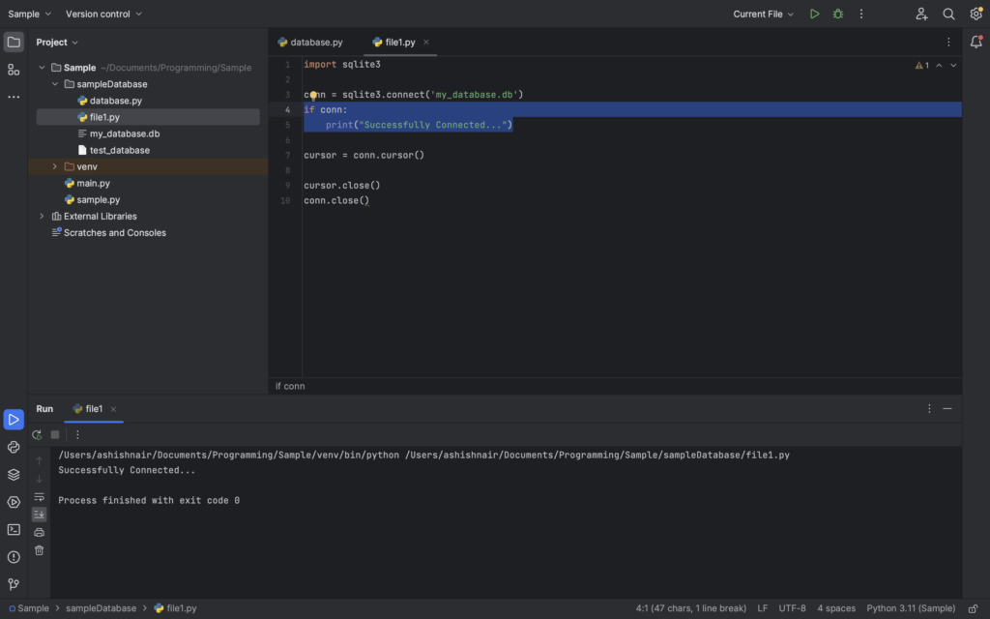Clear console output with the trash icon
Viewport: 990px width, 619px height.
tap(39, 549)
